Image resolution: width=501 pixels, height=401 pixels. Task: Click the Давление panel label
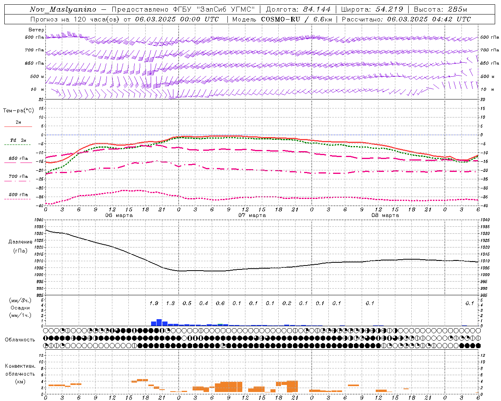pos(20,242)
